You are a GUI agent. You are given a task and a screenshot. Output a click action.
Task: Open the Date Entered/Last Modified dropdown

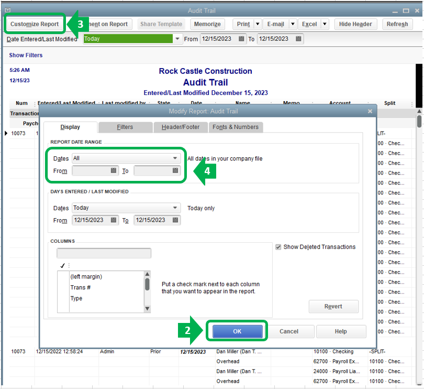[177, 39]
